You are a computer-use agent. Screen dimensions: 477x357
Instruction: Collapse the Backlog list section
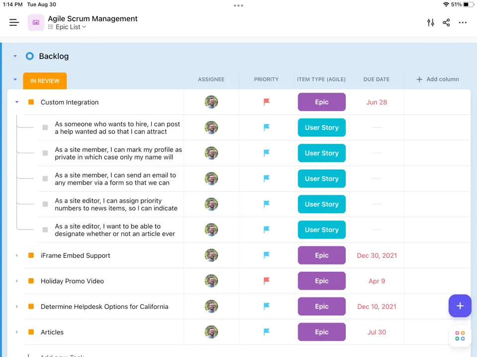15,57
